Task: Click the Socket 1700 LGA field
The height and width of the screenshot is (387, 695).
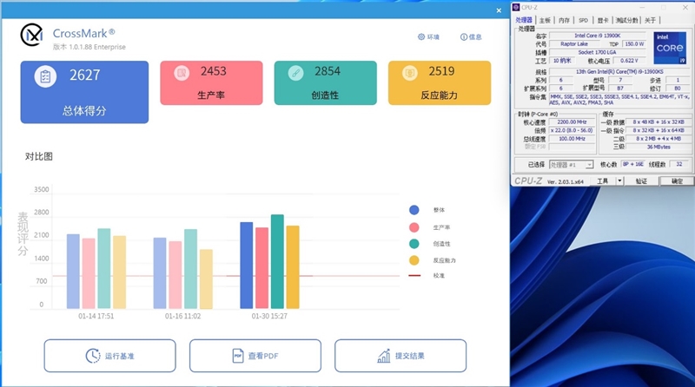Action: click(597, 52)
